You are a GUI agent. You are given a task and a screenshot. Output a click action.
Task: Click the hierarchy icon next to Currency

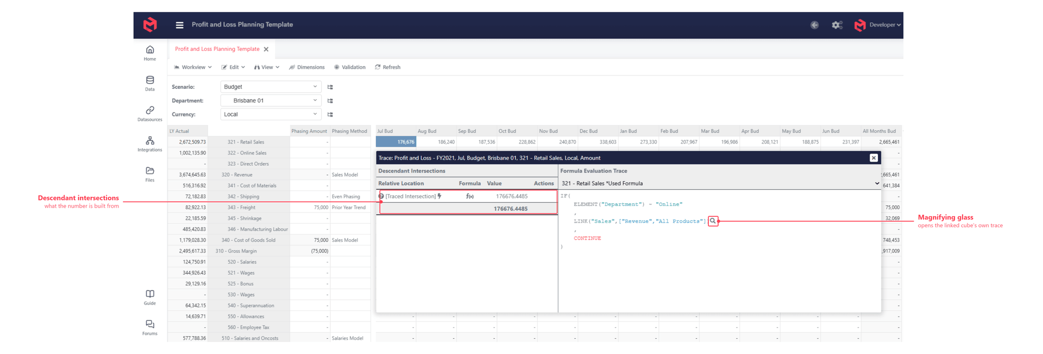[x=330, y=115]
